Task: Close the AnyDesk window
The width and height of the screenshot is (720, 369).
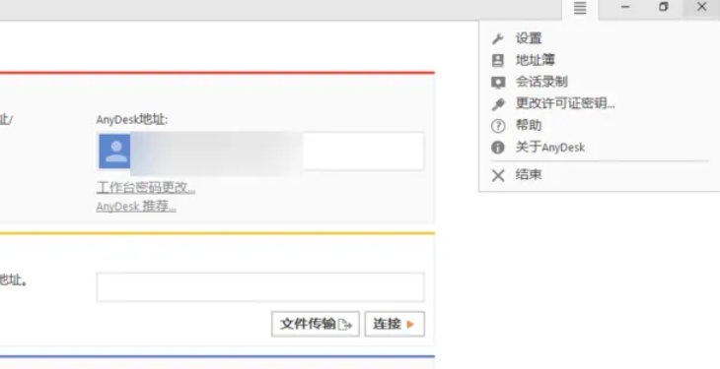Action: [x=701, y=7]
